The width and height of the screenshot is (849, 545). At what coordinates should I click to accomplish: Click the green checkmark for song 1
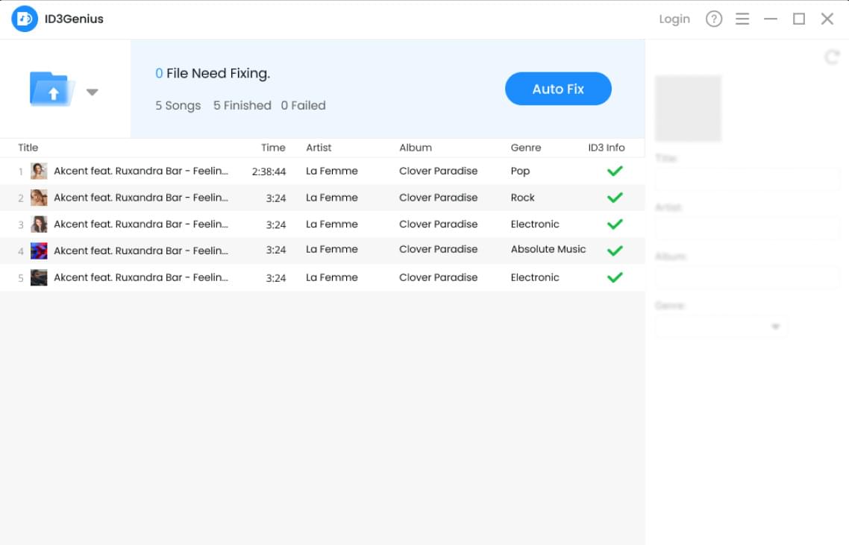pyautogui.click(x=615, y=171)
